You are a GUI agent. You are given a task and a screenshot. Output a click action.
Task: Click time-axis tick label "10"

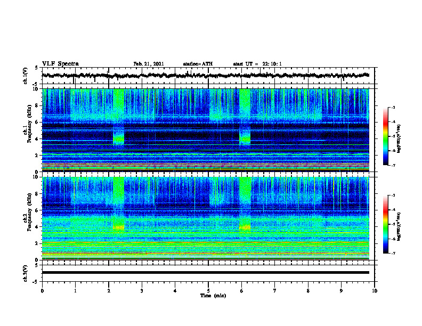[375, 291]
